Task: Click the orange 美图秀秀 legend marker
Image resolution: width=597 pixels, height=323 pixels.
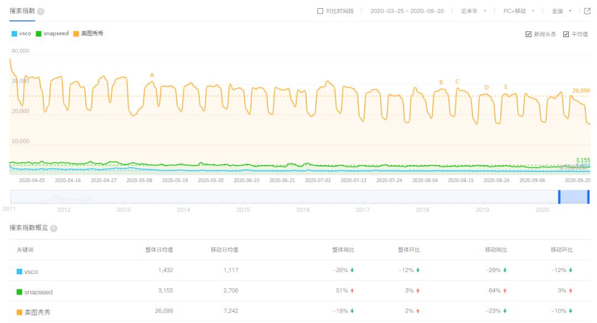Action: pyautogui.click(x=76, y=34)
